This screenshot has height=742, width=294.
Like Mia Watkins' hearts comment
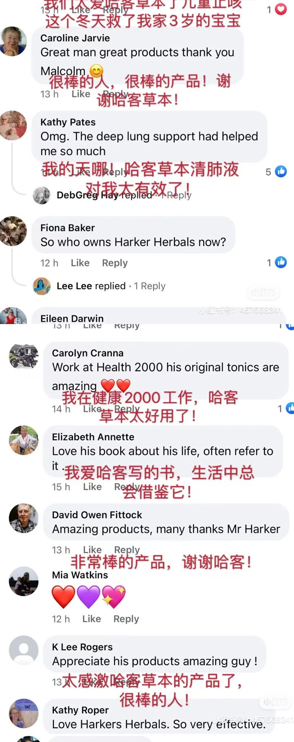coord(92,619)
